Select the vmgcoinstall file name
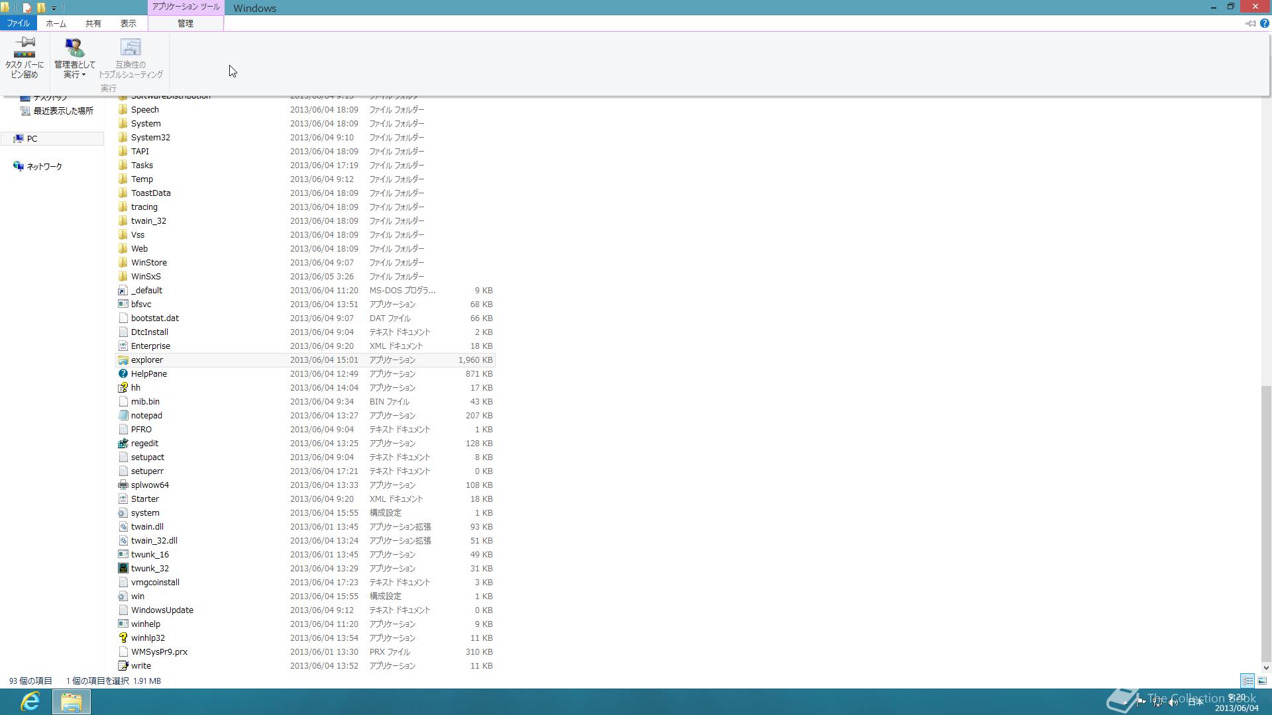 pos(155,583)
